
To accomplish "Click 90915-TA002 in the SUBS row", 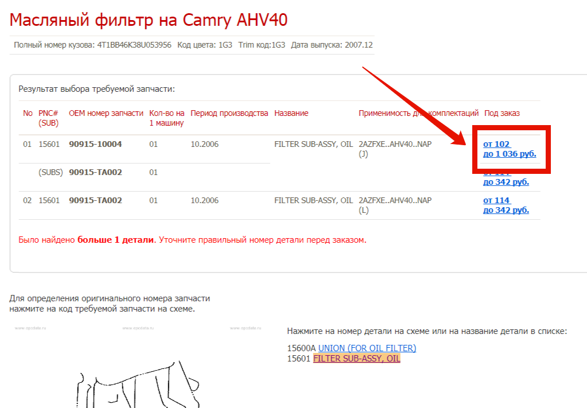I will pos(95,172).
